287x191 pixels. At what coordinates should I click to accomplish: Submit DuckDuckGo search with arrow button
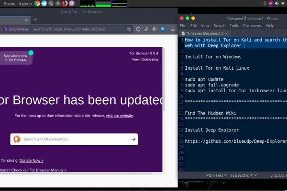pyautogui.click(x=133, y=139)
